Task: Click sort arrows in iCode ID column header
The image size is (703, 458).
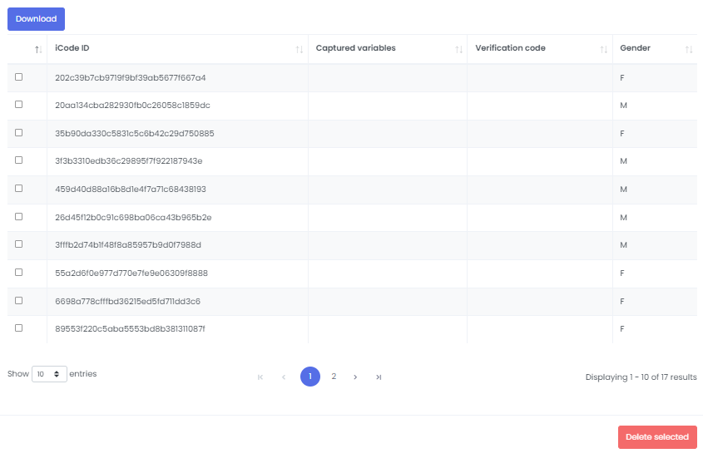Action: point(299,50)
